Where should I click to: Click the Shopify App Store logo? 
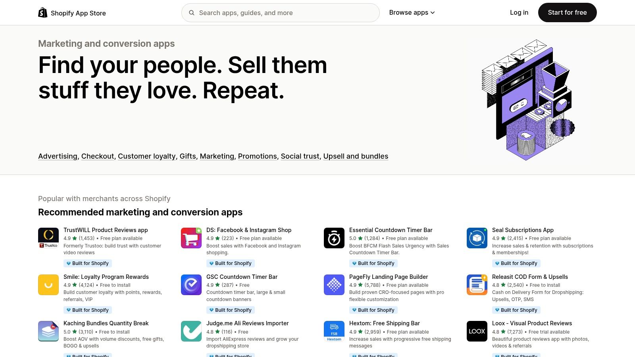pyautogui.click(x=72, y=12)
